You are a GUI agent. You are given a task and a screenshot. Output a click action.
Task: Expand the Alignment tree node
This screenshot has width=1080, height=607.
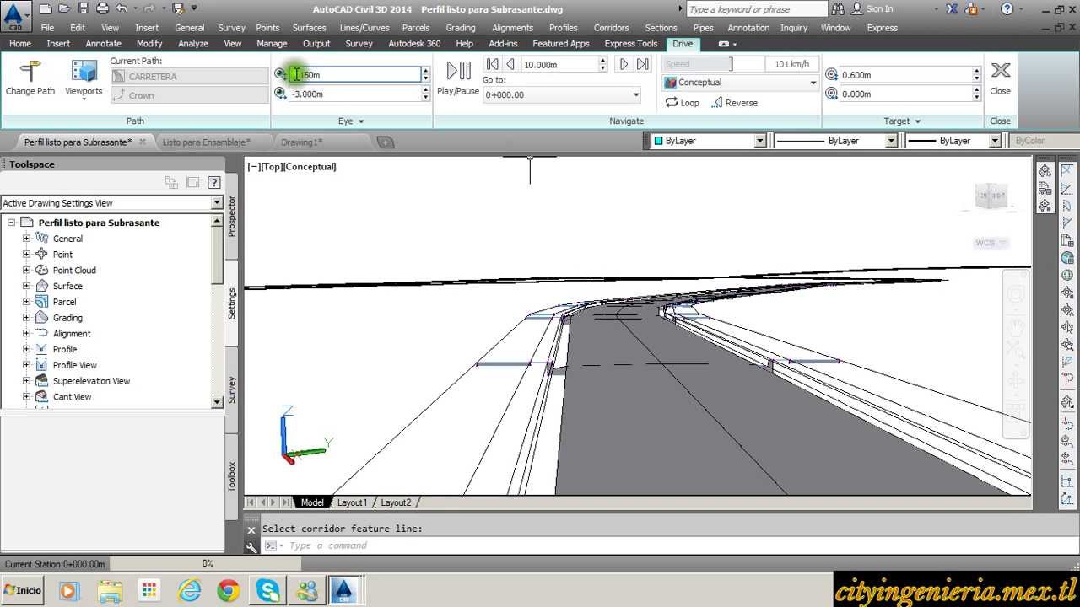point(26,333)
